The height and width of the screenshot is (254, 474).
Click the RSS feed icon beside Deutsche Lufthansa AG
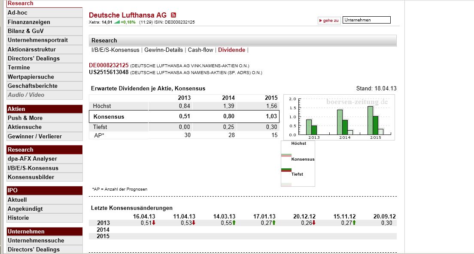point(173,15)
